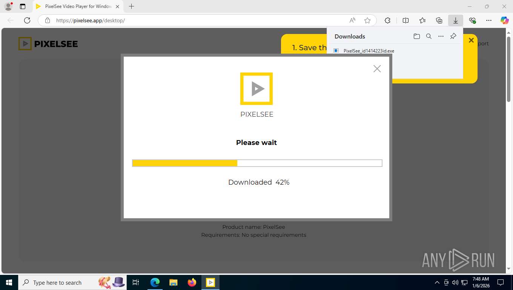Open browser extensions icon

387,20
